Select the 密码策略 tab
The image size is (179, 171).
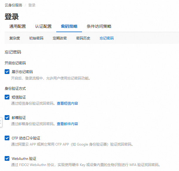(x=69, y=26)
